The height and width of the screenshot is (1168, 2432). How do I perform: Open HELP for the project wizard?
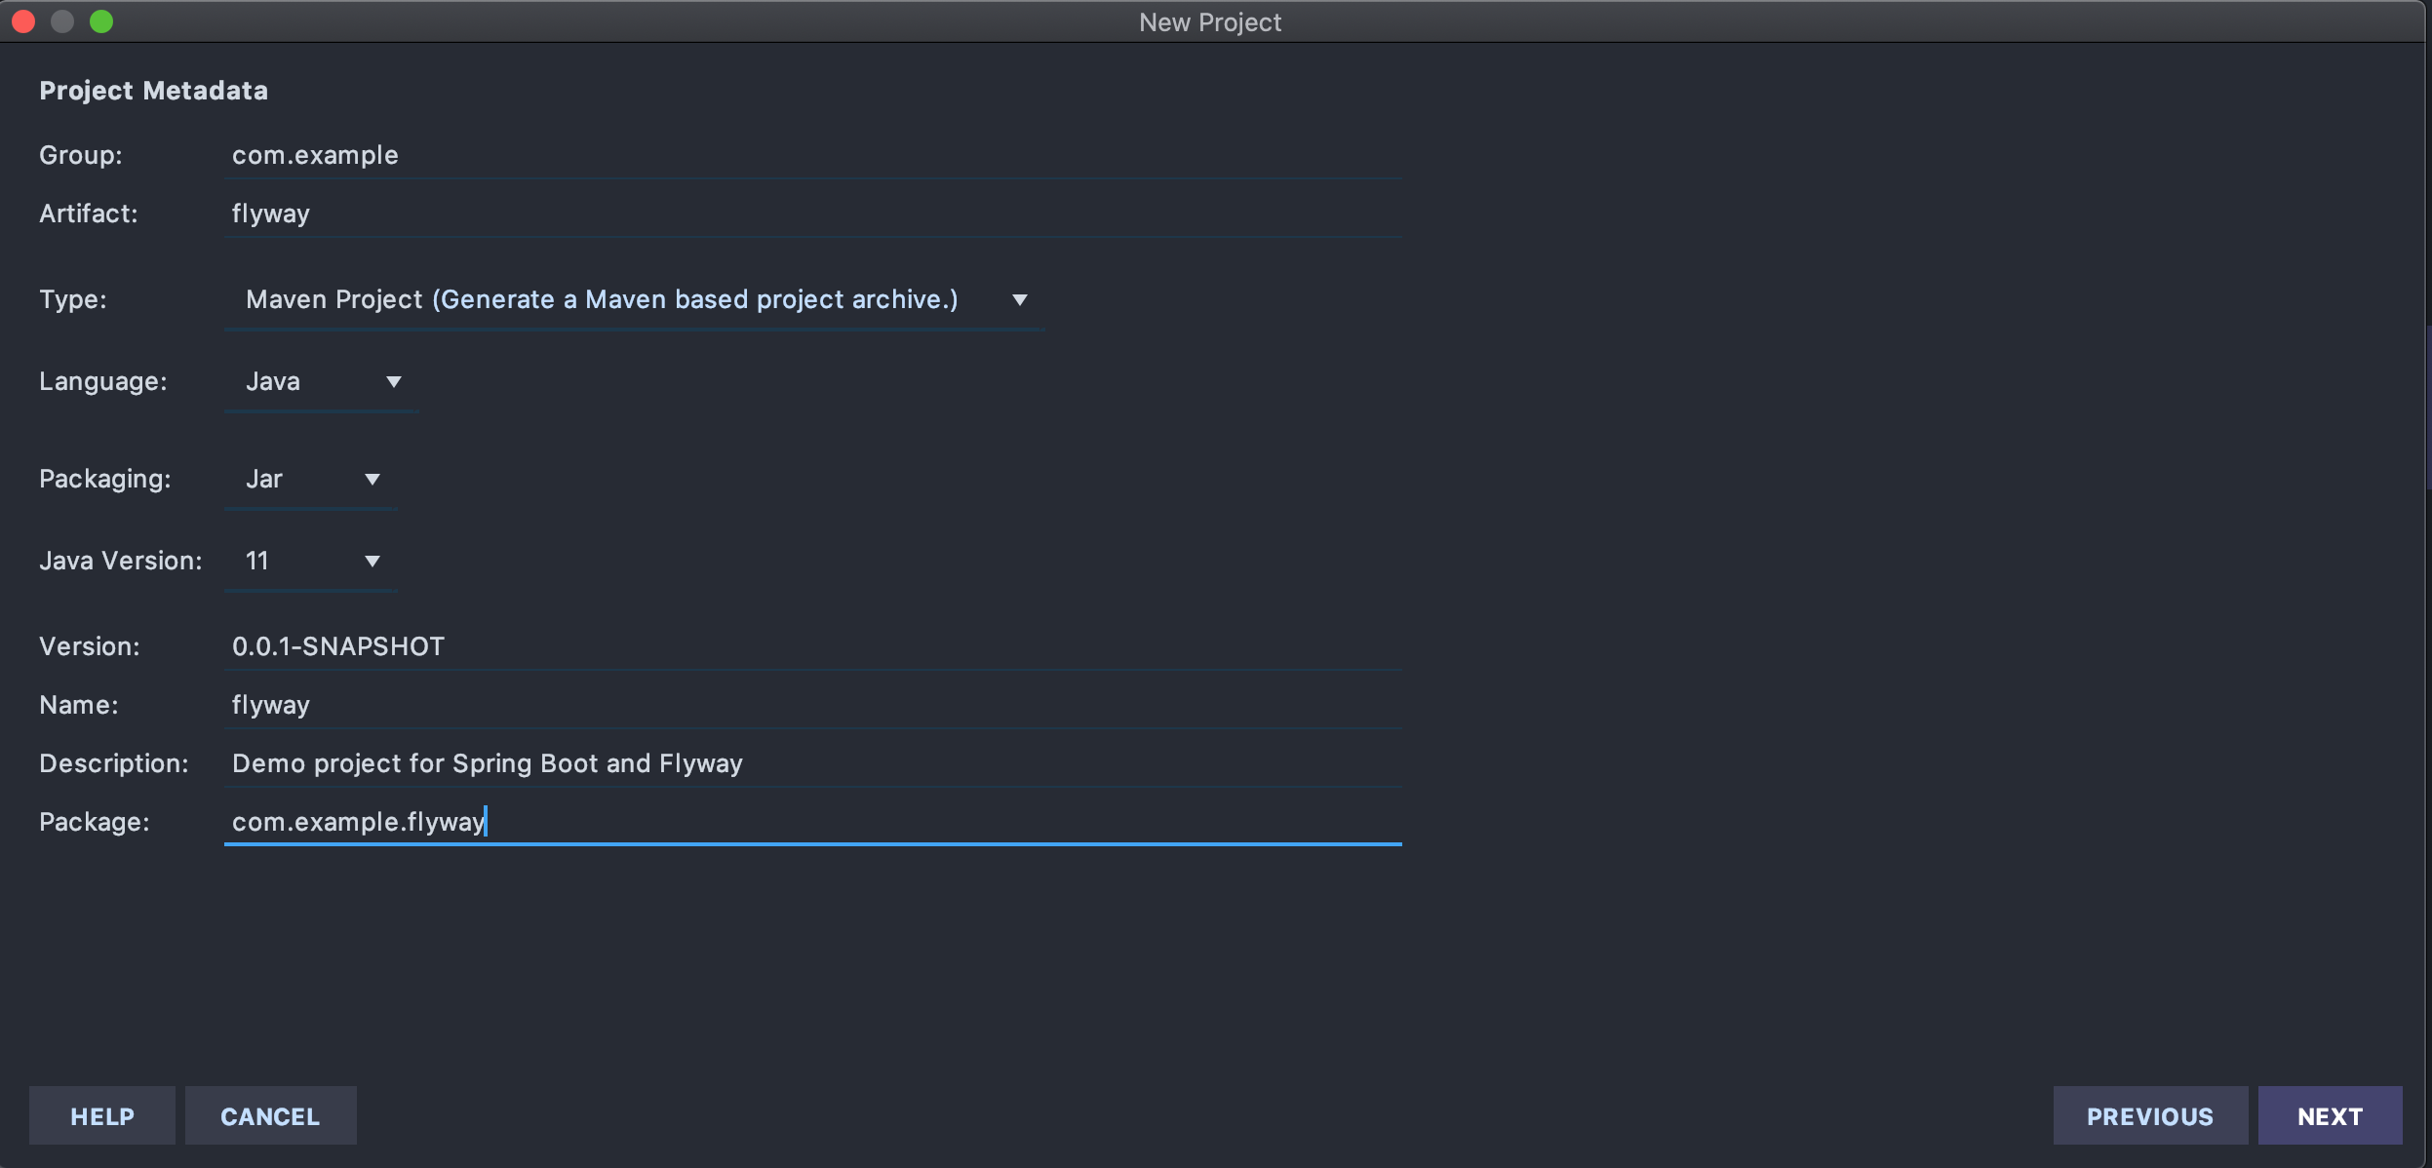(102, 1116)
